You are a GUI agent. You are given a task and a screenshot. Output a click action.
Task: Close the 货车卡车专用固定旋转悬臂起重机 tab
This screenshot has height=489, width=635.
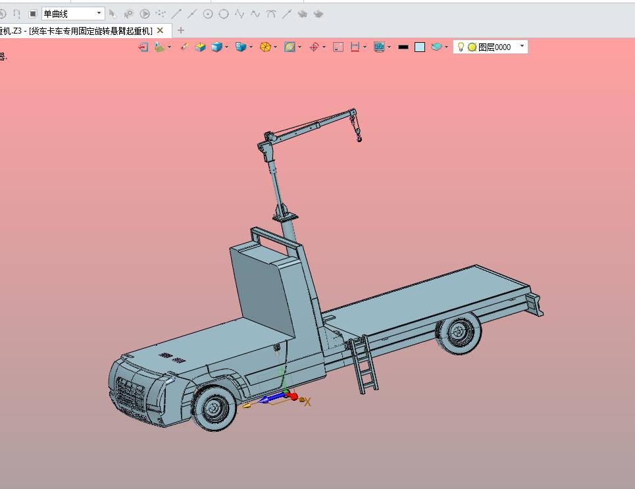click(160, 30)
